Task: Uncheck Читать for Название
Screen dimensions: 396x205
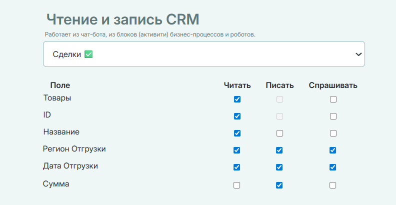Action: click(x=237, y=133)
